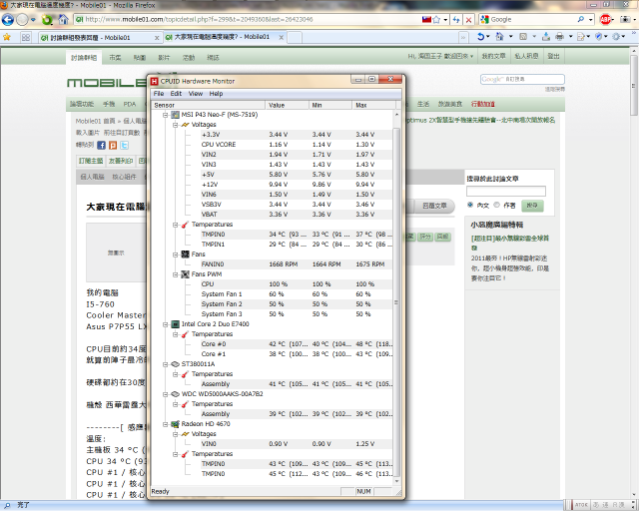Screen dimensions: 639x511
Task: Open the Adblock Plus ABP icon
Action: point(605,19)
